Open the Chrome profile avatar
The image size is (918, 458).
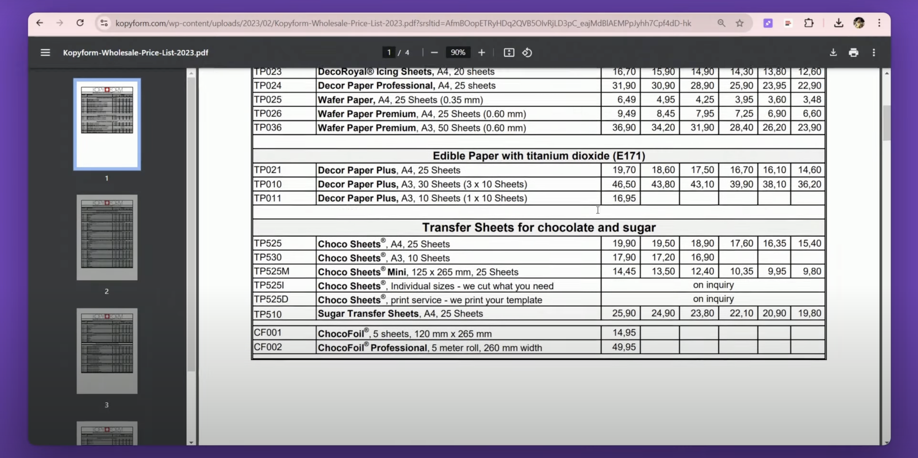tap(859, 23)
